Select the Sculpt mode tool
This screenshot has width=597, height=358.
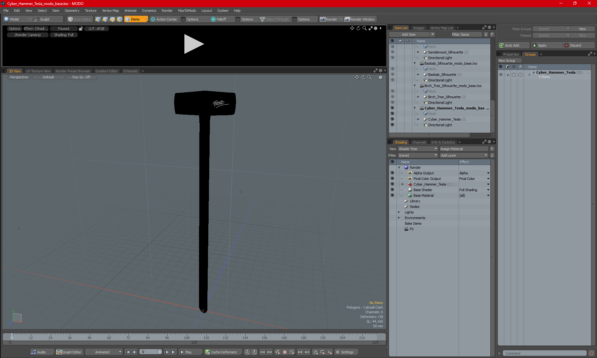pos(44,19)
